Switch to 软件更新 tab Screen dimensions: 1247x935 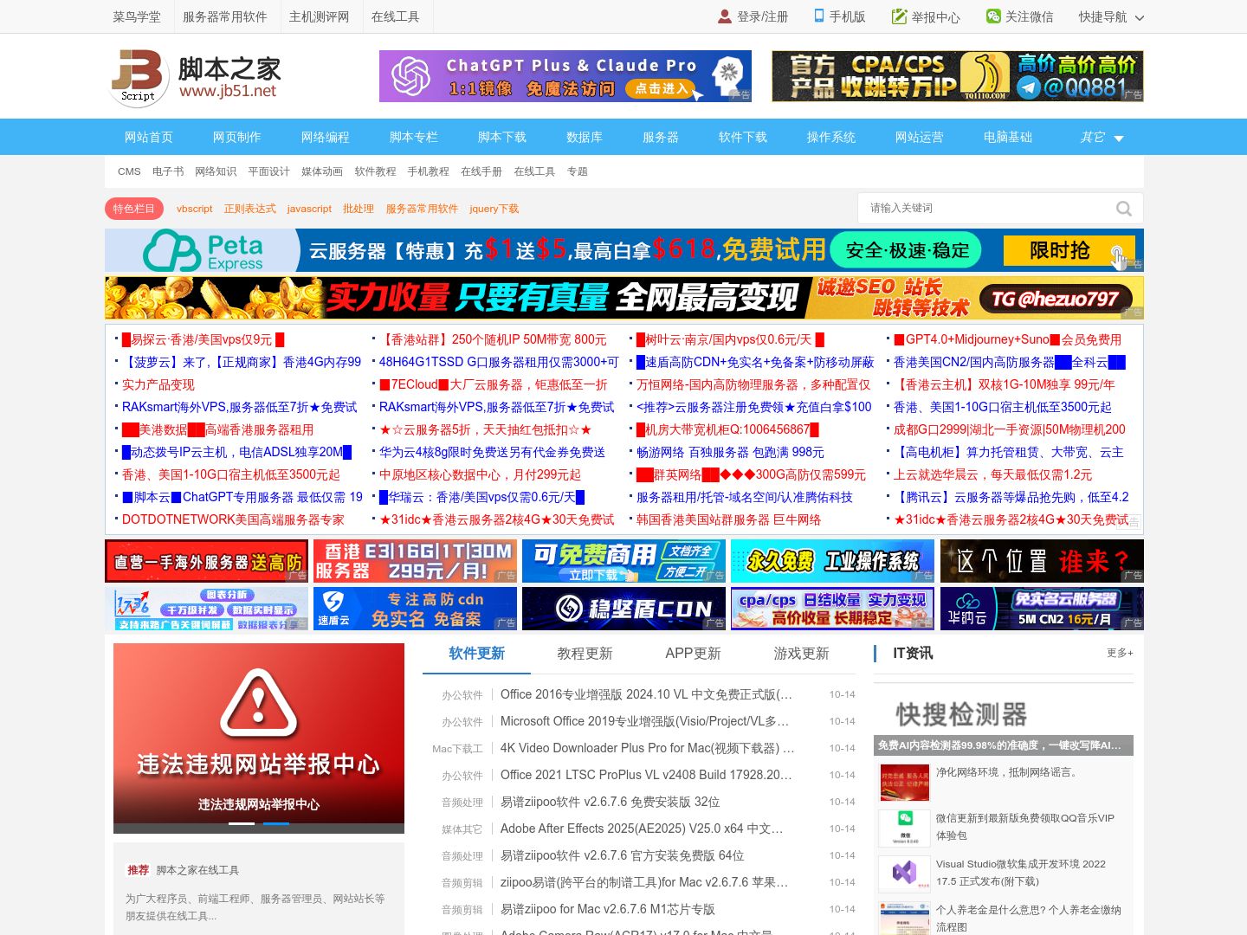[476, 654]
